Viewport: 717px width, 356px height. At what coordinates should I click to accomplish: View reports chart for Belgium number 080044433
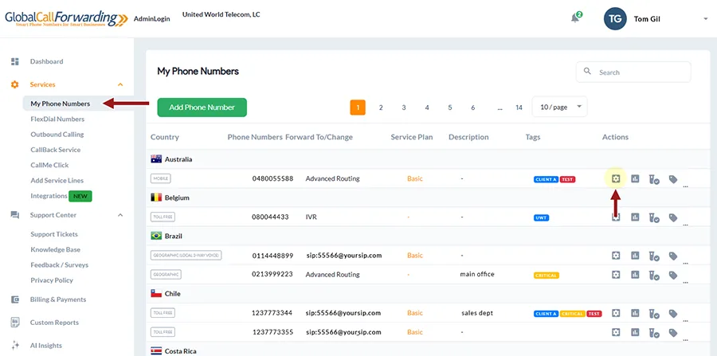click(635, 217)
